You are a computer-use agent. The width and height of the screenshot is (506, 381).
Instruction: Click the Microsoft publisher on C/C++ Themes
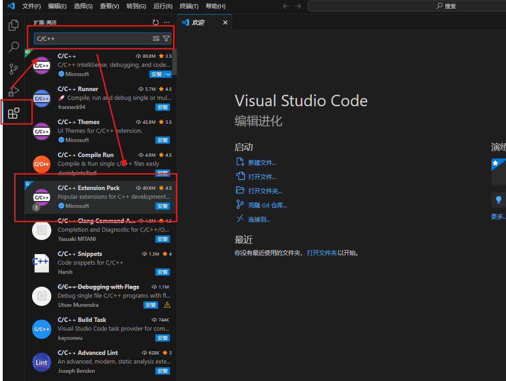click(77, 140)
